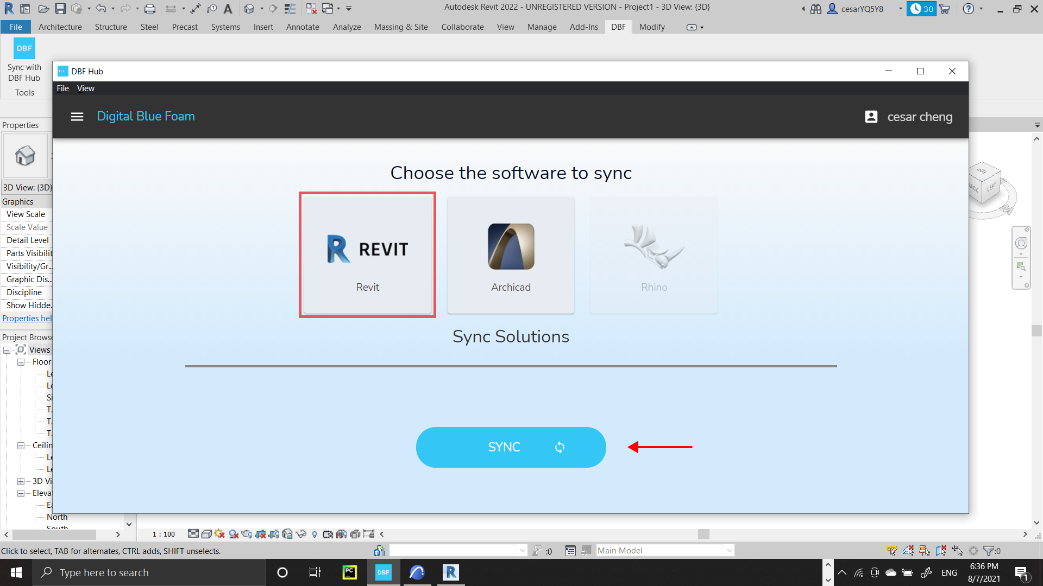
Task: Click the Revit shopping cart icon
Action: pos(945,9)
